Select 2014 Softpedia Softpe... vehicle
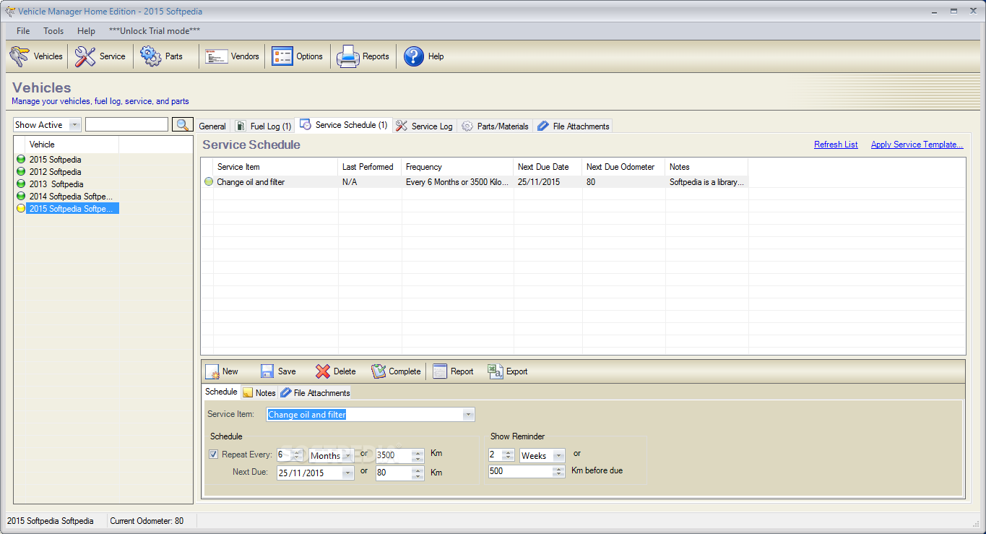This screenshot has height=534, width=986. (x=71, y=197)
